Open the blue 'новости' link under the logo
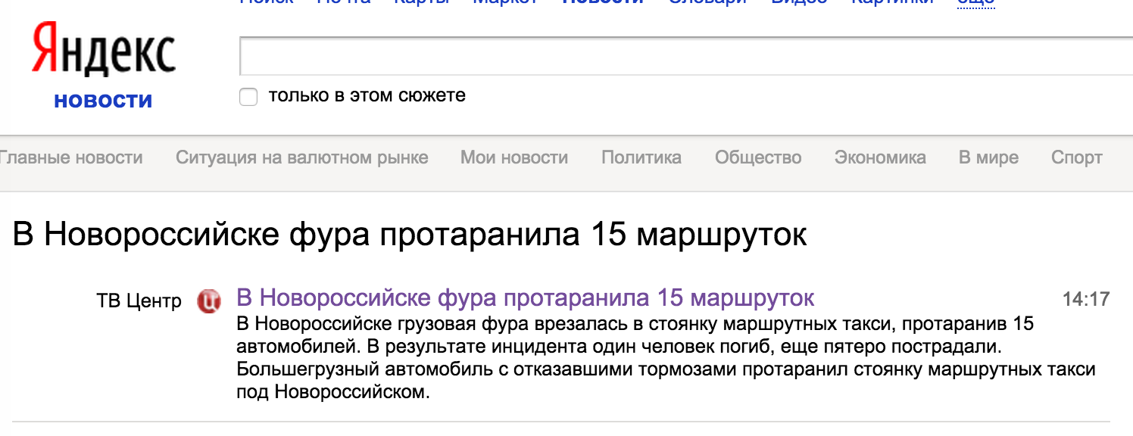 pyautogui.click(x=103, y=100)
